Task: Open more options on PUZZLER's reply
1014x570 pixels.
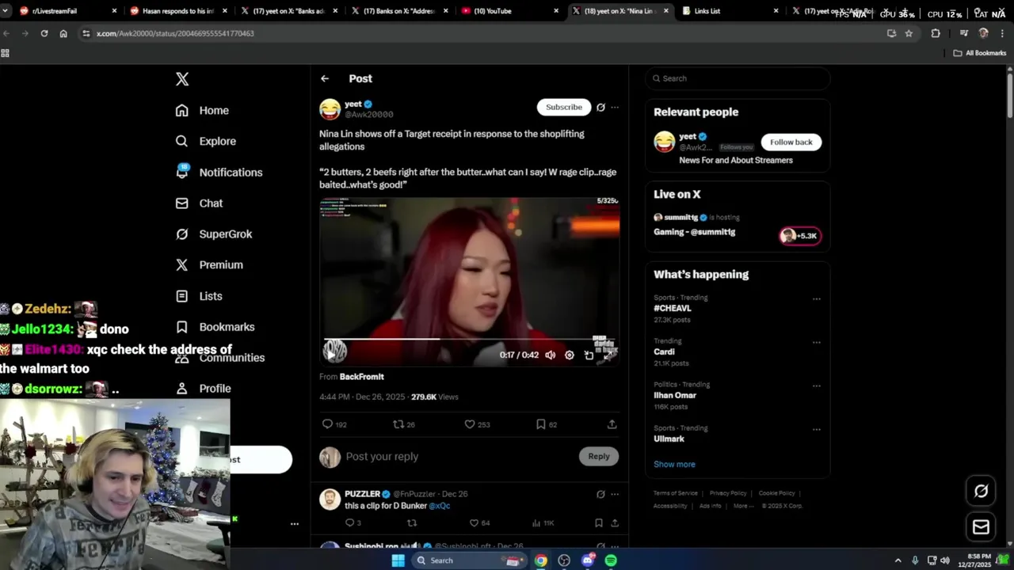Action: coord(615,494)
